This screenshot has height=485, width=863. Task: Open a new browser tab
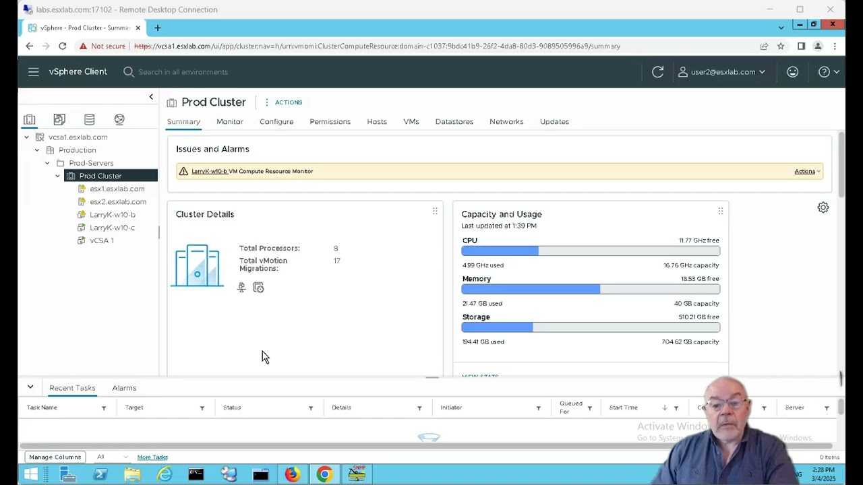click(x=157, y=28)
